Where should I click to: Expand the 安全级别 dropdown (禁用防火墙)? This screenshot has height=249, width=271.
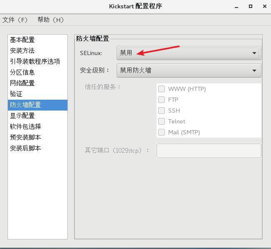pos(189,70)
